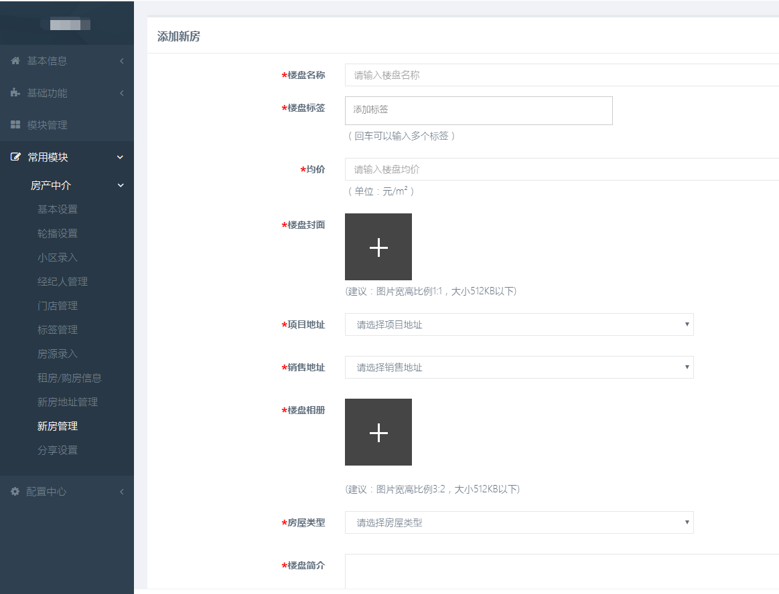Click the home icon beside 基本信息
Viewport: 779px width, 594px height.
tap(15, 61)
